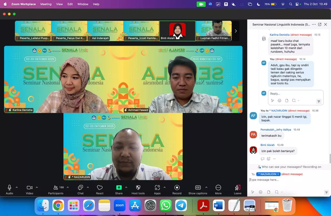Open Participants list showing 188

[x=56, y=190]
